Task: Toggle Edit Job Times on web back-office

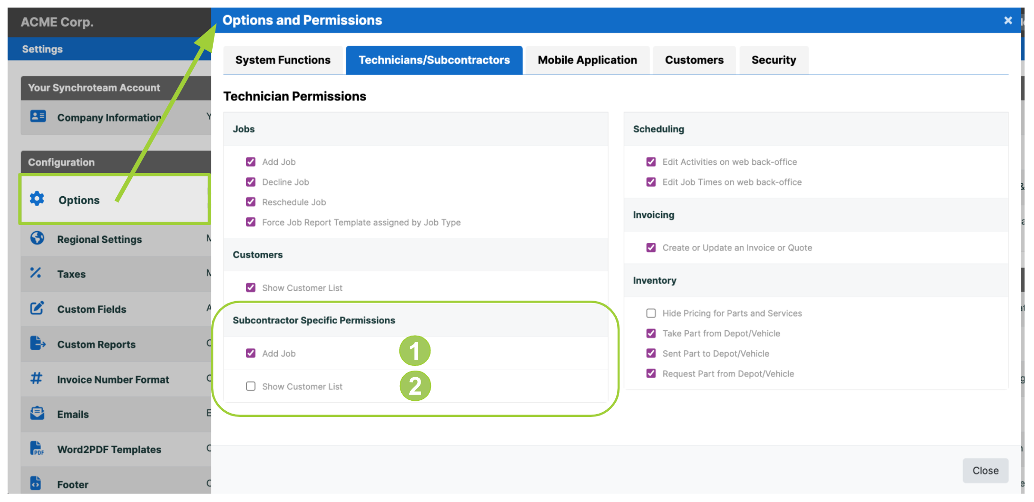Action: pyautogui.click(x=651, y=182)
